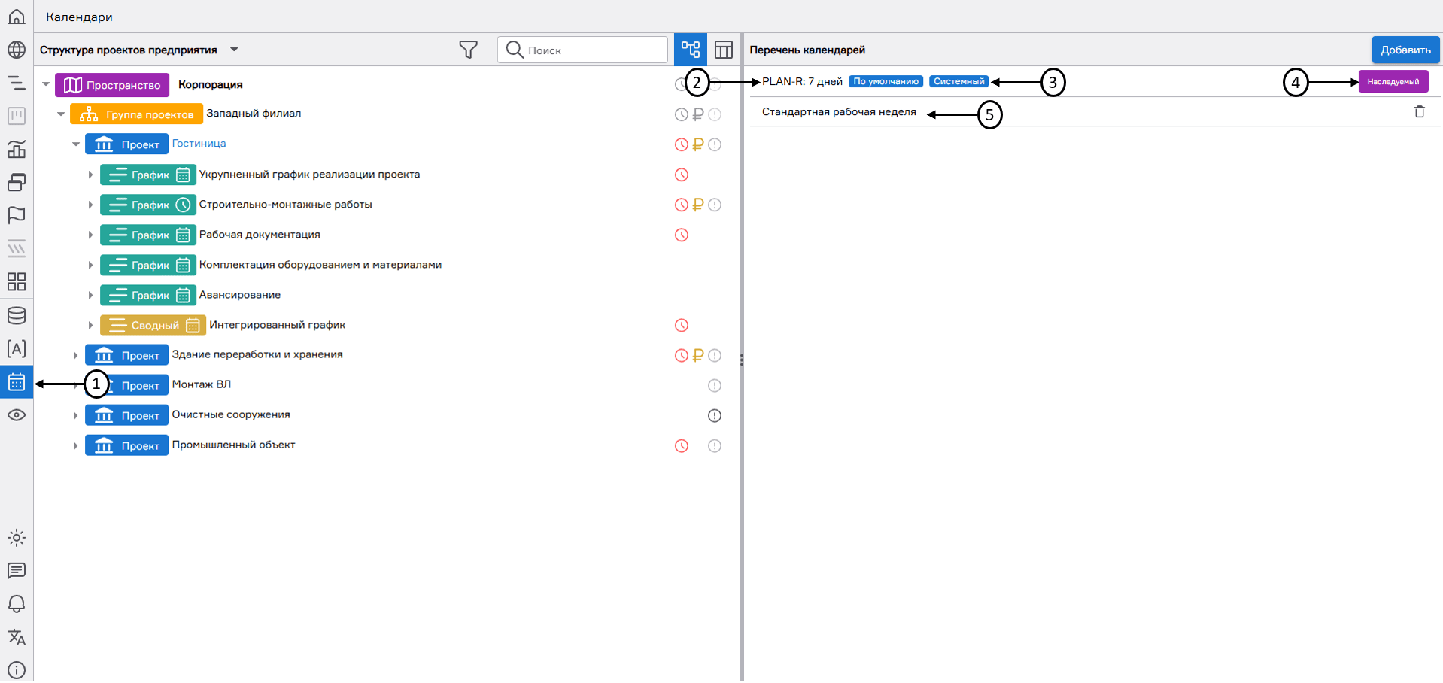Click the database icon in the sidebar

pyautogui.click(x=17, y=315)
